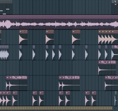Select the long purple pattern bar
Viewport: 118px width, 111px height.
[59, 17]
